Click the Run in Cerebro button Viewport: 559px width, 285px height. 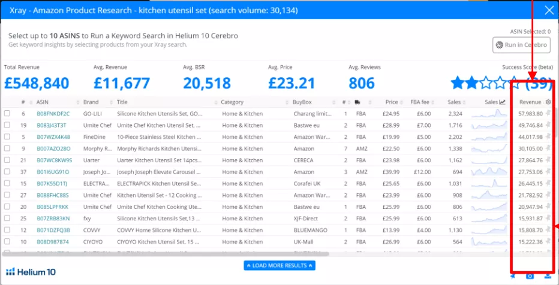click(521, 45)
